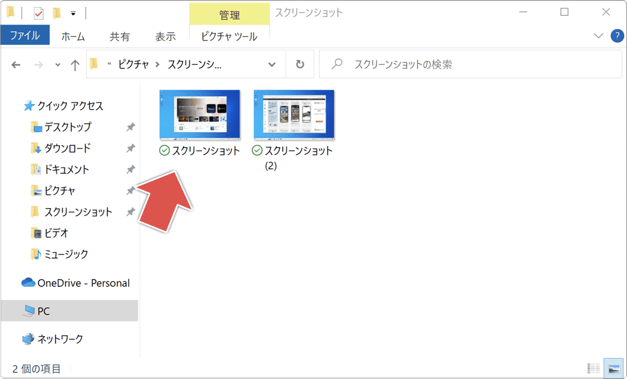Open recent locations dropdown beside forward arrow

[x=57, y=64]
